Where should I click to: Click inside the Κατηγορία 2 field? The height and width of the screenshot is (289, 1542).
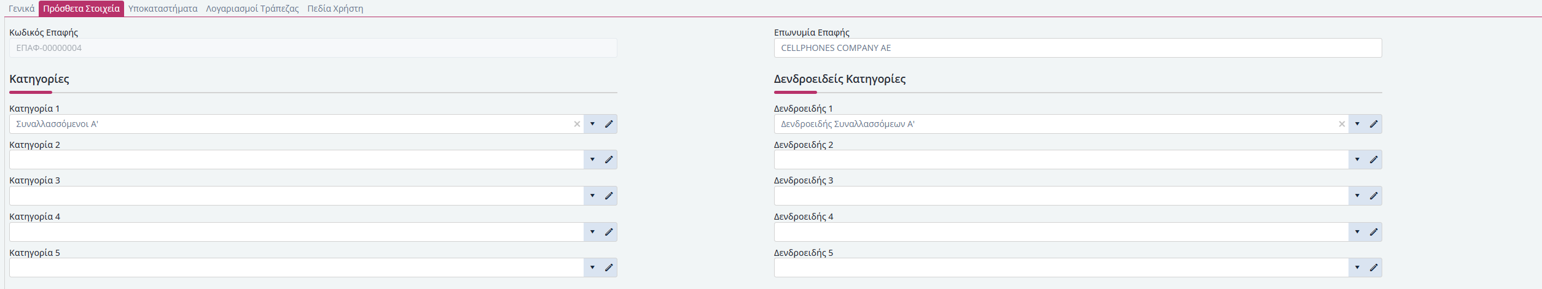point(296,160)
